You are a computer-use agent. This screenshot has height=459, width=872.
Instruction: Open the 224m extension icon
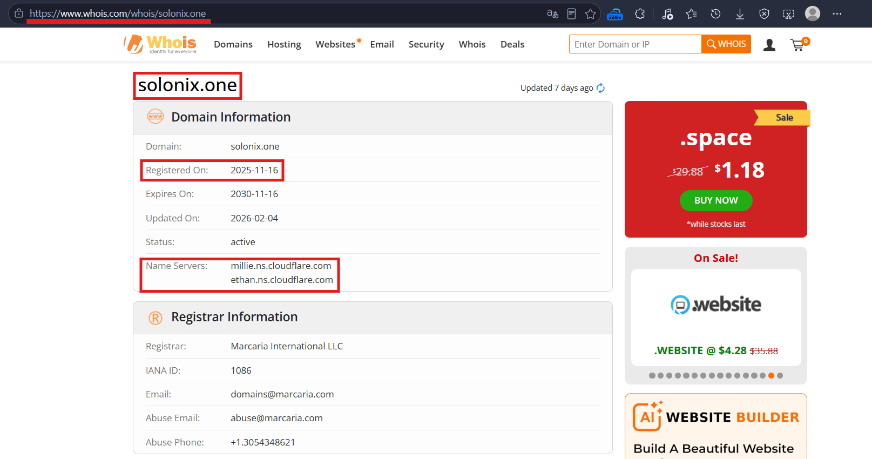(615, 14)
